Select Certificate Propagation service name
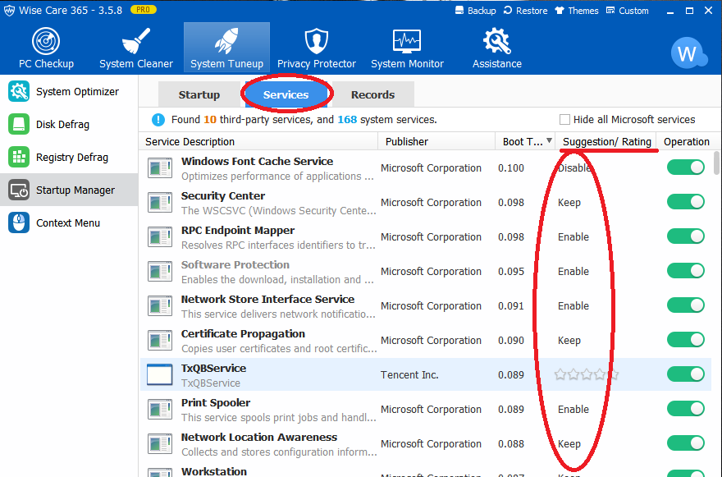Viewport: 722px width, 477px height. [243, 334]
